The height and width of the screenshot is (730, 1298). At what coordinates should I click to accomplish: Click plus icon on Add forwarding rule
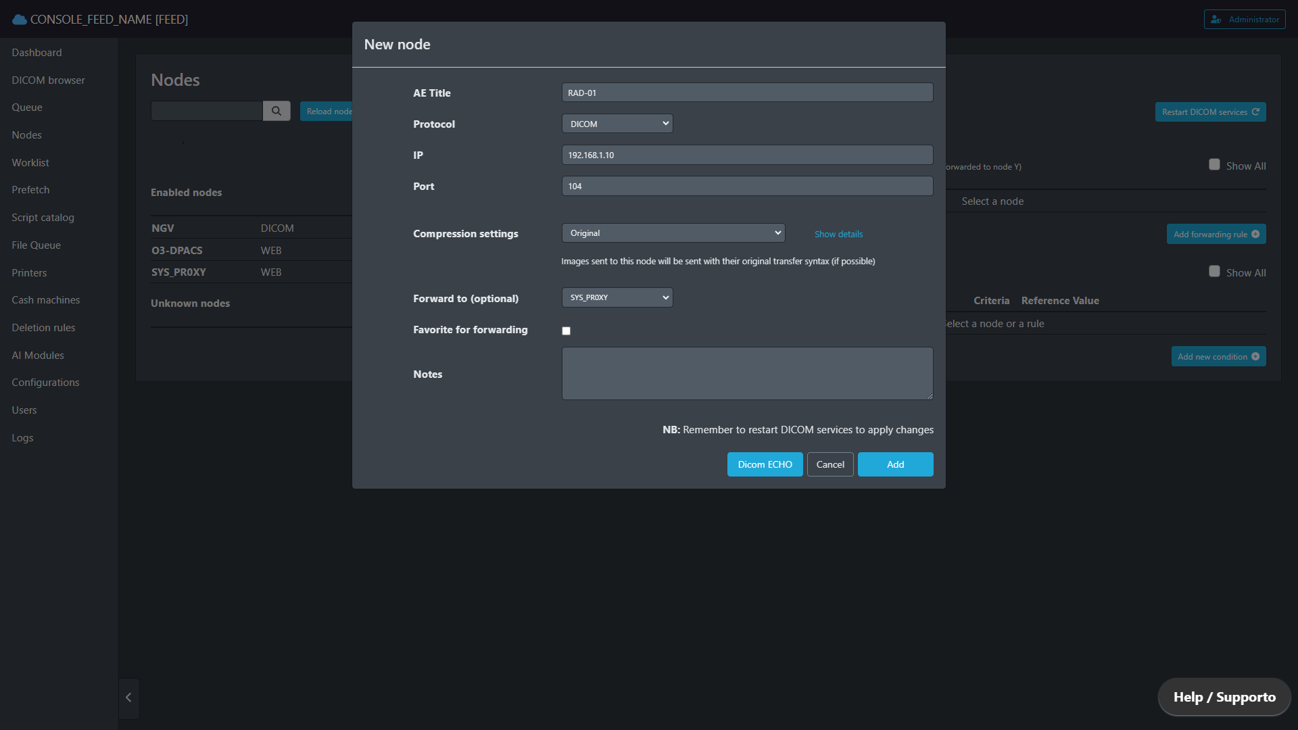pyautogui.click(x=1255, y=235)
